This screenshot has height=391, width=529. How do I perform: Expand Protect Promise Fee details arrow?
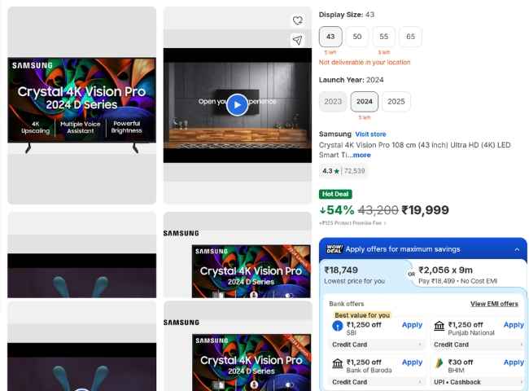pos(385,223)
